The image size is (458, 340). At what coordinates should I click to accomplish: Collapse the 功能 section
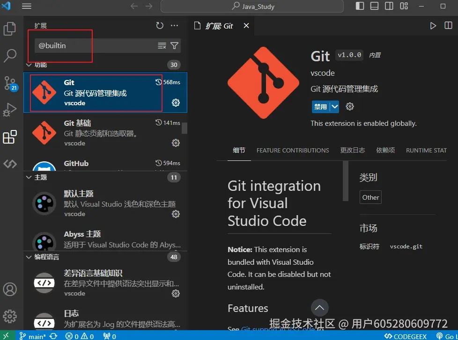click(x=29, y=65)
